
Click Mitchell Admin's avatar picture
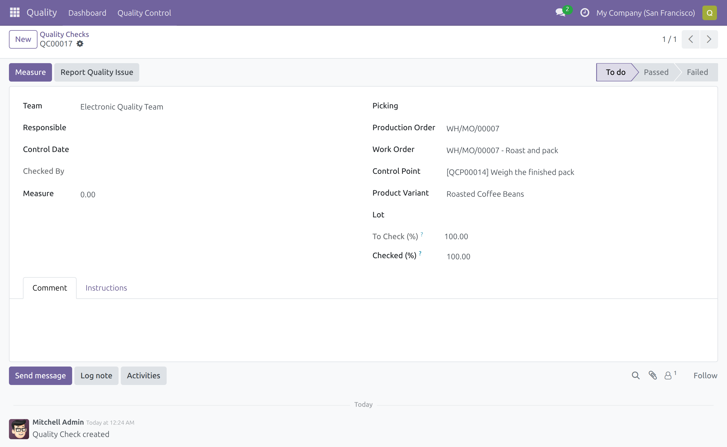click(x=19, y=429)
